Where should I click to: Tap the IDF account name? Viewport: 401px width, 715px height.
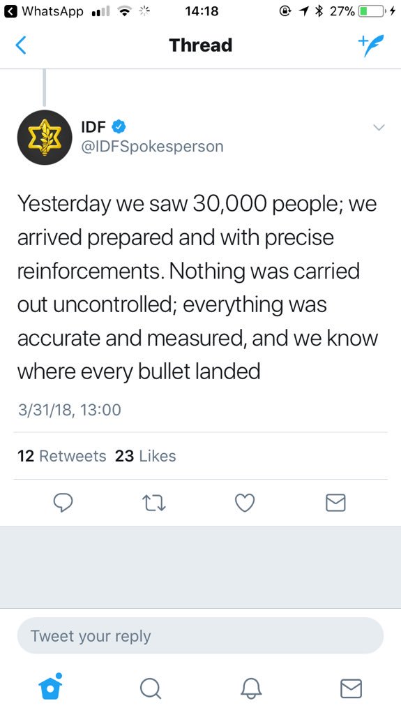click(x=93, y=126)
